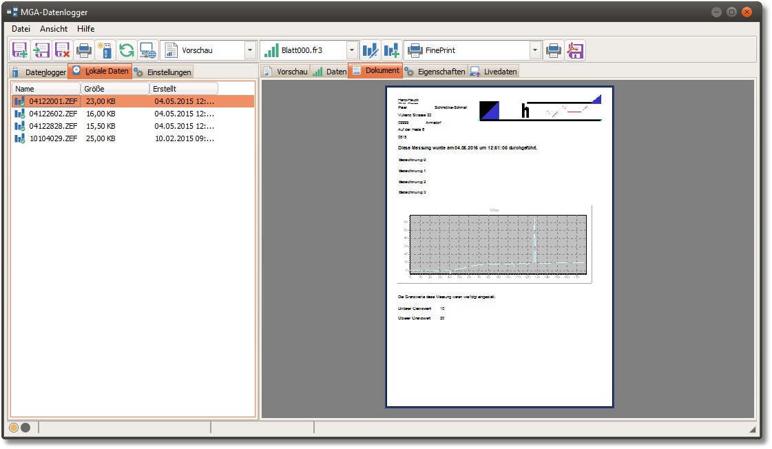772x449 pixels.
Task: Sort by the Name column header
Action: (46, 89)
